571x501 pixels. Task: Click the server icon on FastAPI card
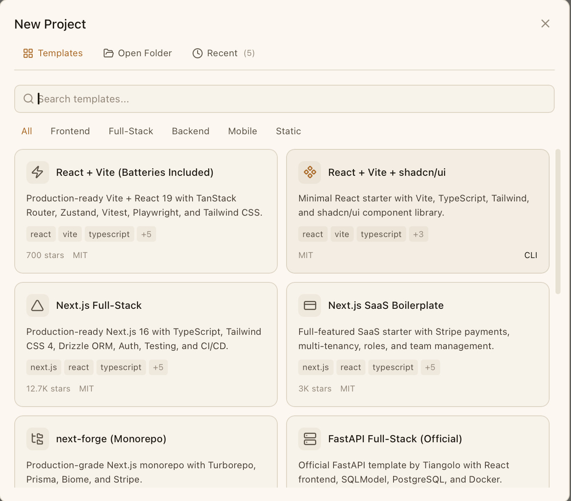[x=309, y=438]
